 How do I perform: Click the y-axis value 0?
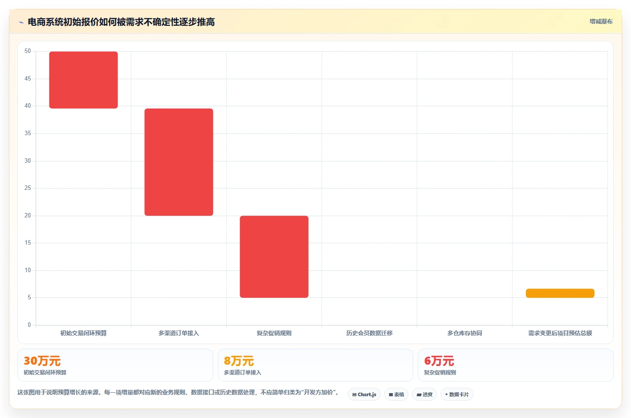(29, 325)
